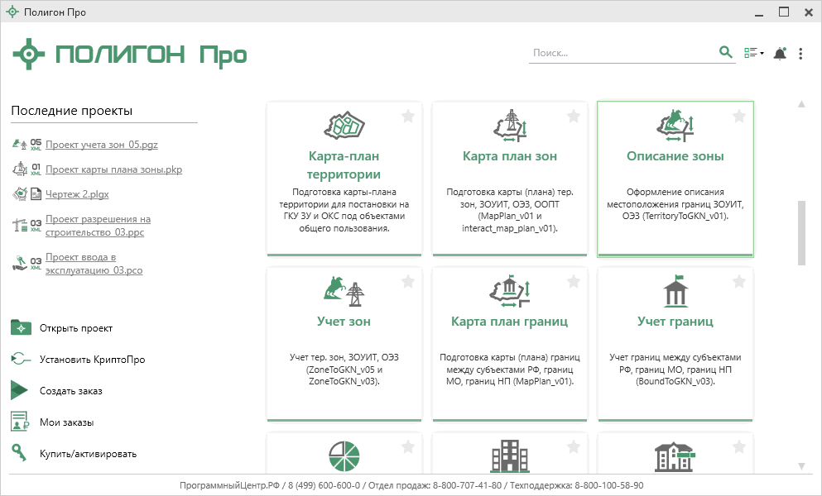Open the notifications bell icon
The width and height of the screenshot is (822, 496).
point(779,54)
